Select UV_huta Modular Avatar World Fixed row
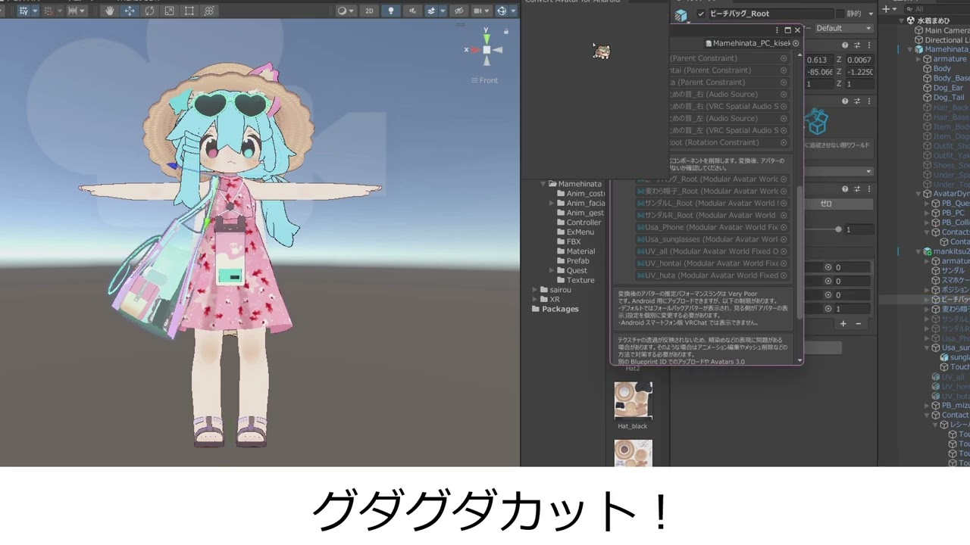Viewport: 970px width, 545px height. 712,276
